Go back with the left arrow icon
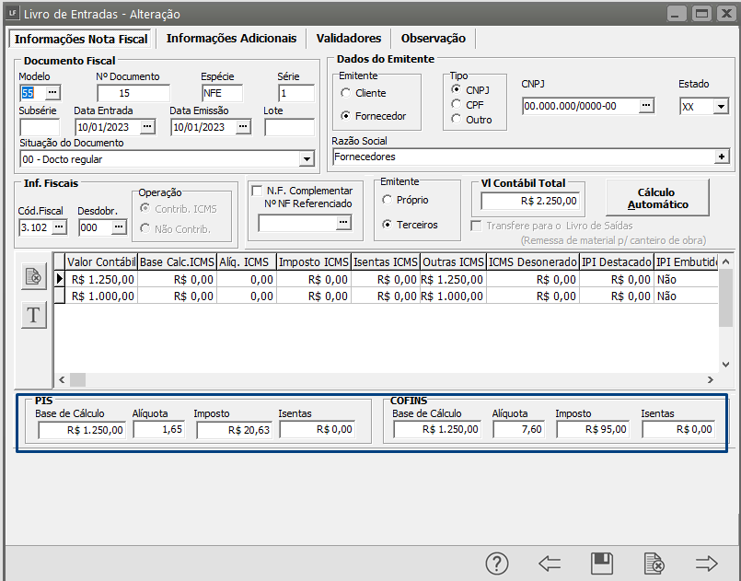 550,564
